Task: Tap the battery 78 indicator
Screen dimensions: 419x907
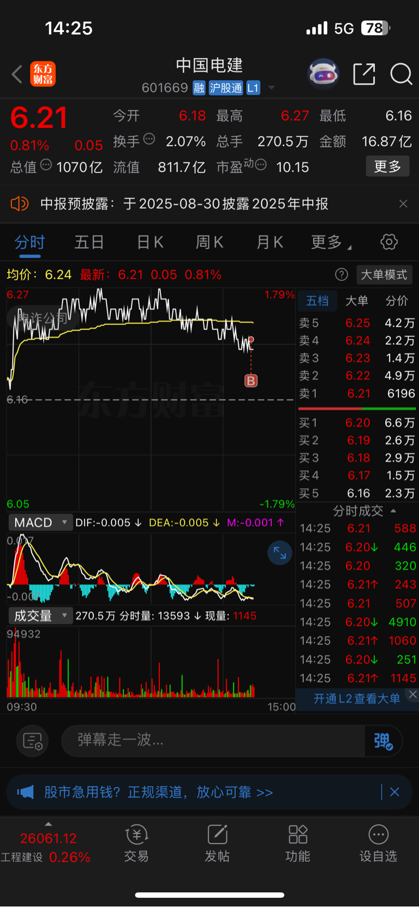Action: 375,28
